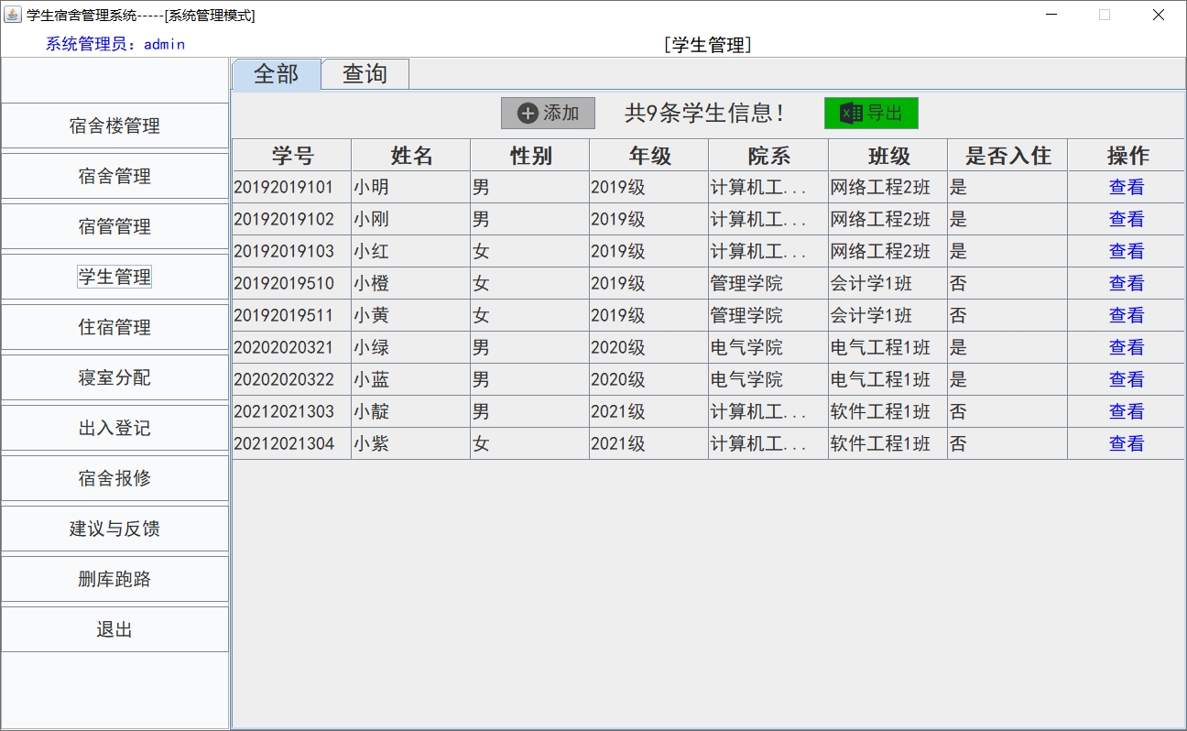1187x731 pixels.
Task: Click the 共9条学生信息 count label
Action: [705, 114]
